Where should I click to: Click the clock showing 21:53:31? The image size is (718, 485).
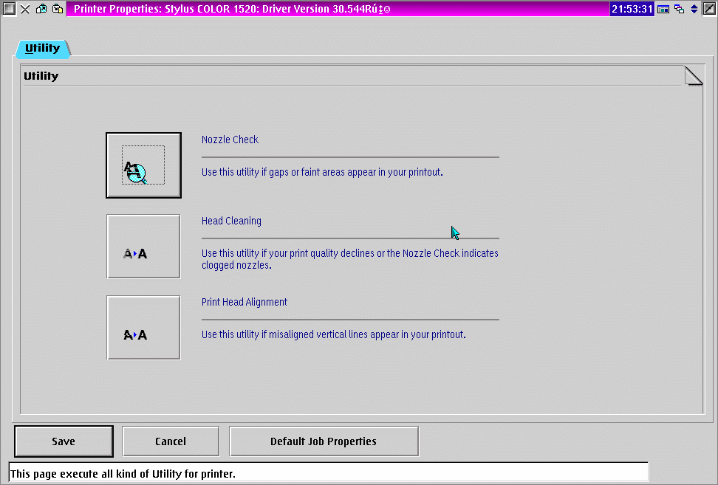[632, 9]
